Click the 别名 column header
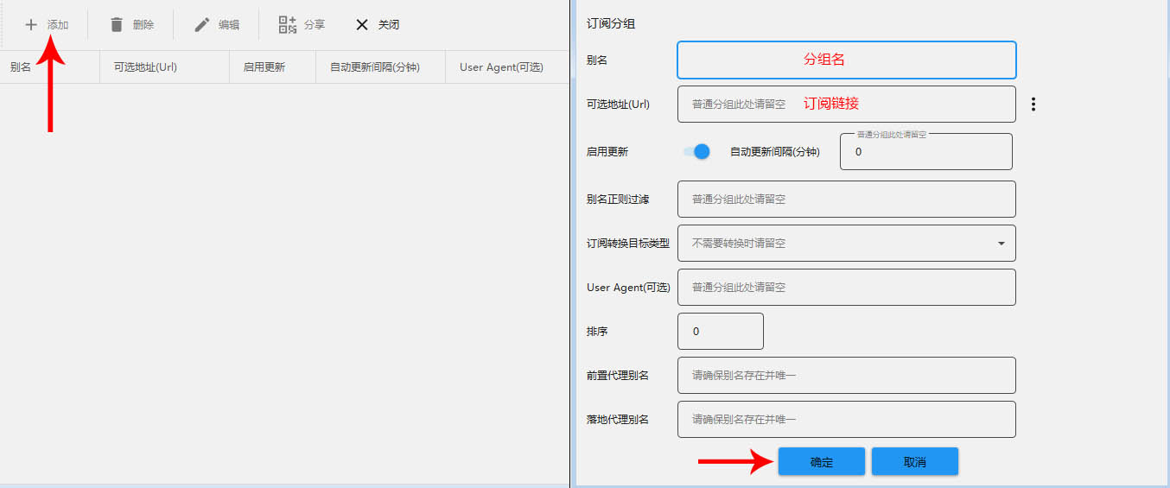The image size is (1170, 488). (x=21, y=67)
